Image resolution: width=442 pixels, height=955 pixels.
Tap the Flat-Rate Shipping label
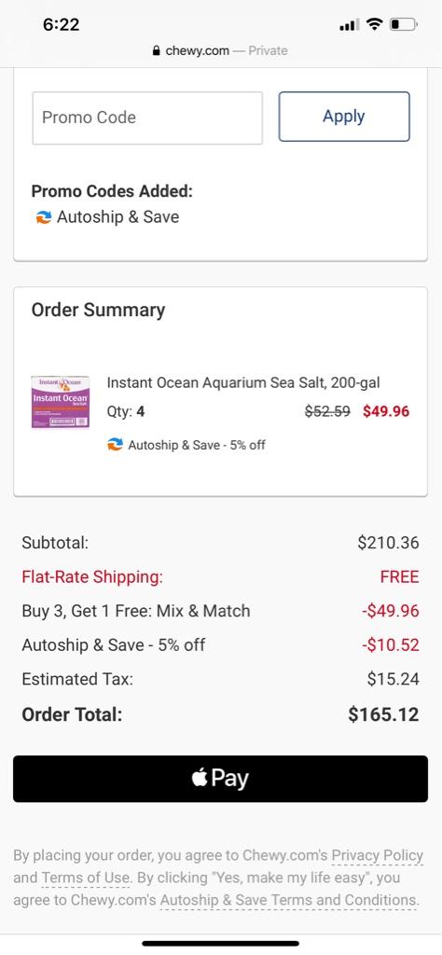[x=92, y=576]
